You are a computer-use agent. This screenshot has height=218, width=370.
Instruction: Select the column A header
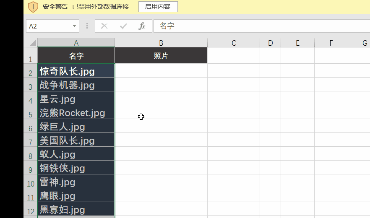[x=76, y=42]
